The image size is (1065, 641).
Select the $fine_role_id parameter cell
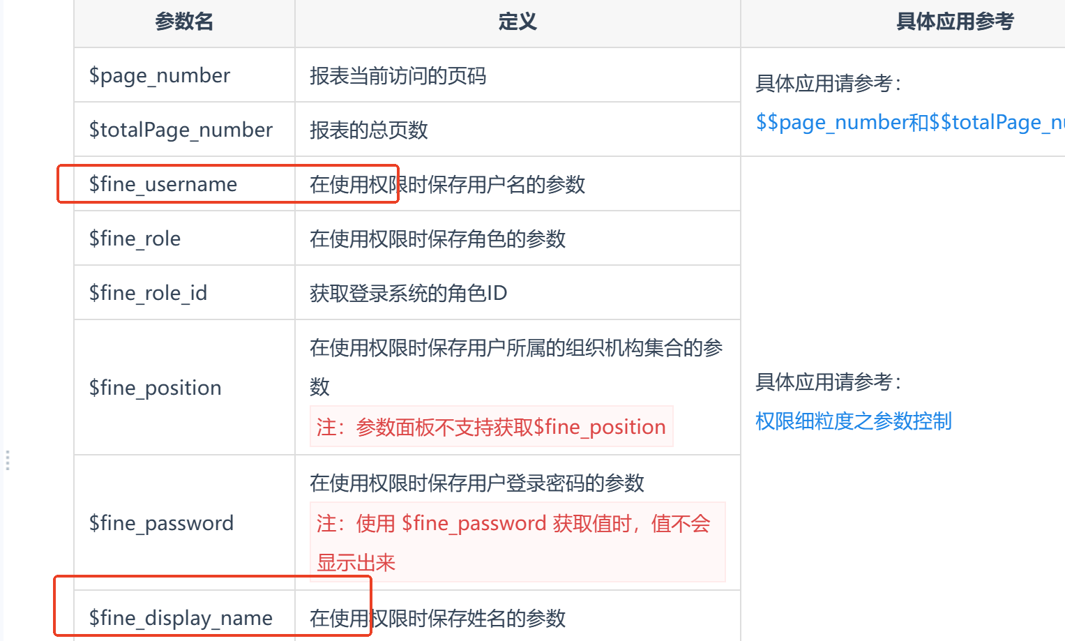pos(148,293)
